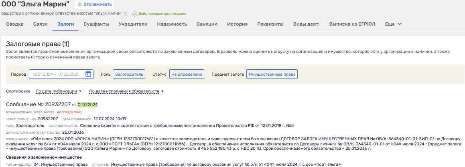Image resolution: width=465 pixels, height=167 pixels.
Task: Switch to the Надежность tab
Action: (x=172, y=24)
